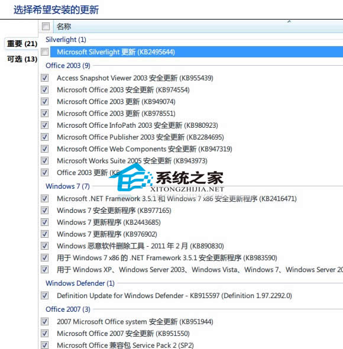Switch to the 可选 (13) updates tab
Image resolution: width=343 pixels, height=349 pixels.
point(22,59)
